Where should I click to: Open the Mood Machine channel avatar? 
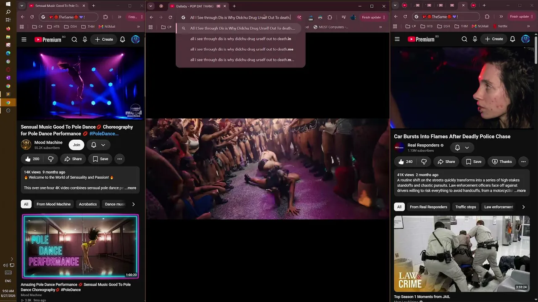(x=26, y=145)
